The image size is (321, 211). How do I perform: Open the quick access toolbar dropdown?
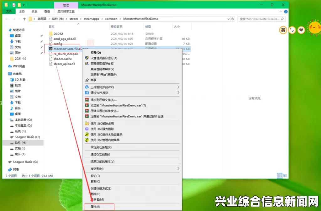point(24,5)
